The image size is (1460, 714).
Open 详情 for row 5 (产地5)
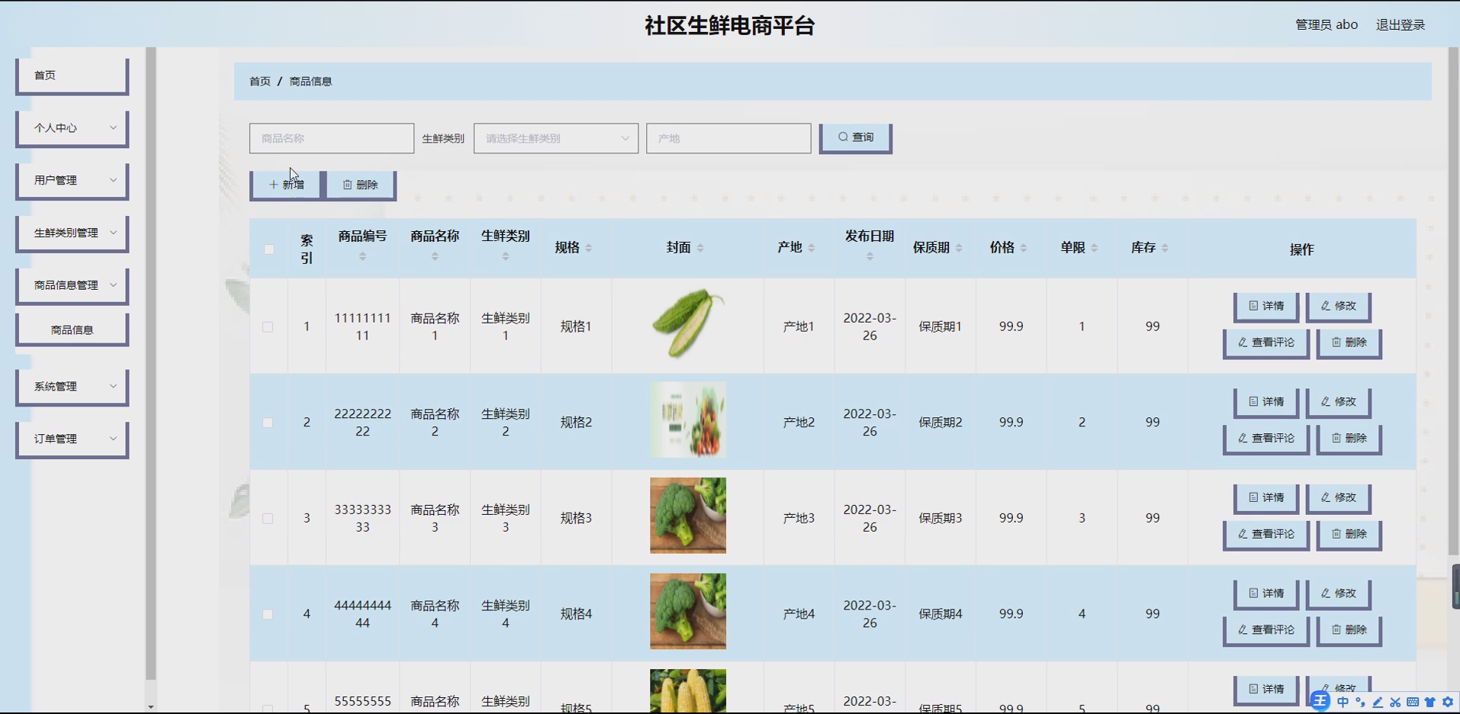point(1266,690)
